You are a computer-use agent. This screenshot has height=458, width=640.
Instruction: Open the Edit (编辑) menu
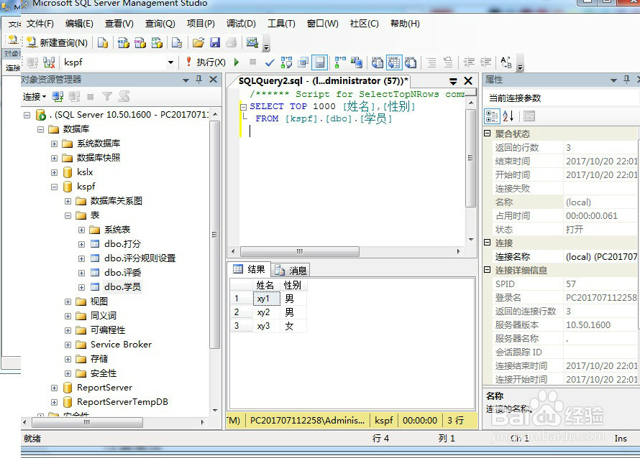click(79, 24)
